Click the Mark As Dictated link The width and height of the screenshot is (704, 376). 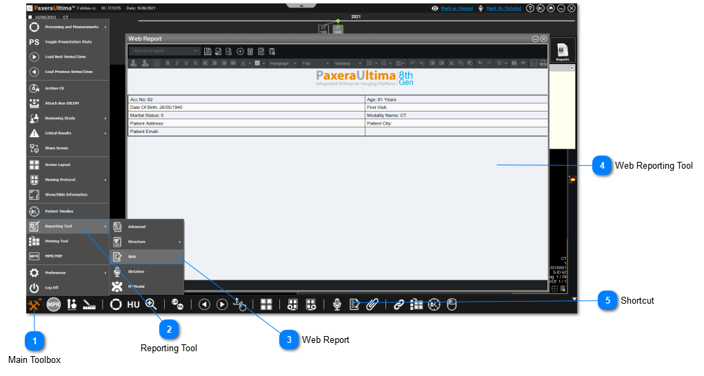click(x=503, y=8)
